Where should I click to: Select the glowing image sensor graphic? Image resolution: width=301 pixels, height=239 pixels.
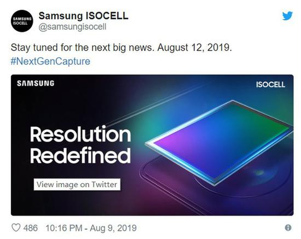tap(219, 143)
